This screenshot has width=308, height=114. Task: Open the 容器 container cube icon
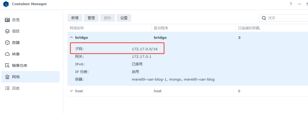[7, 43]
